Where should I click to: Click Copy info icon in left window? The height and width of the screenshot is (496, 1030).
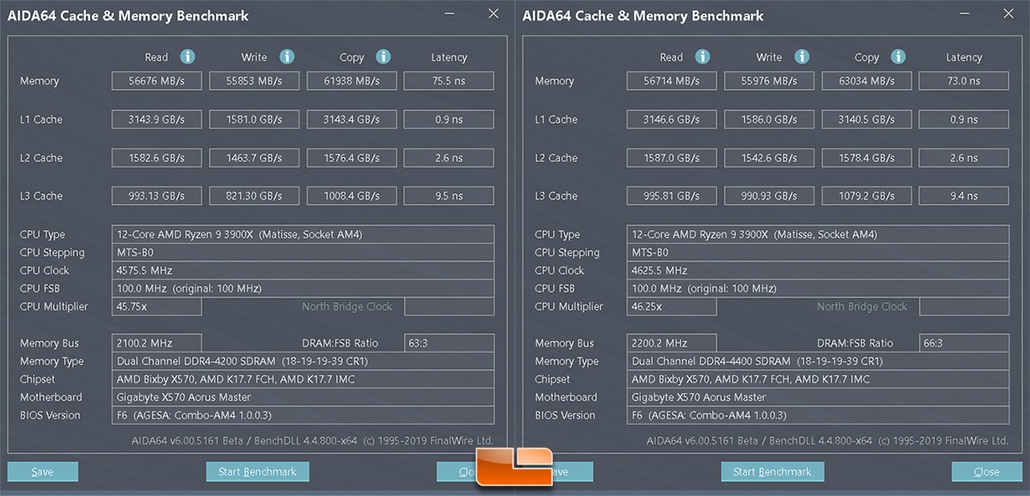(383, 57)
